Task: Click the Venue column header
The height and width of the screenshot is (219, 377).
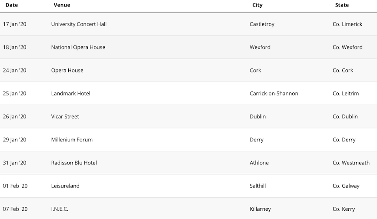Action: [x=62, y=5]
